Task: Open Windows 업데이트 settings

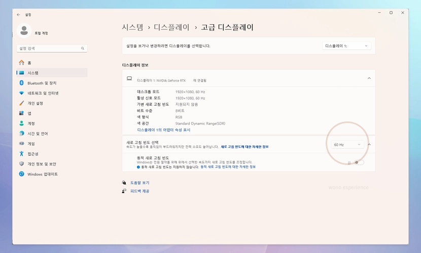Action: [52, 174]
